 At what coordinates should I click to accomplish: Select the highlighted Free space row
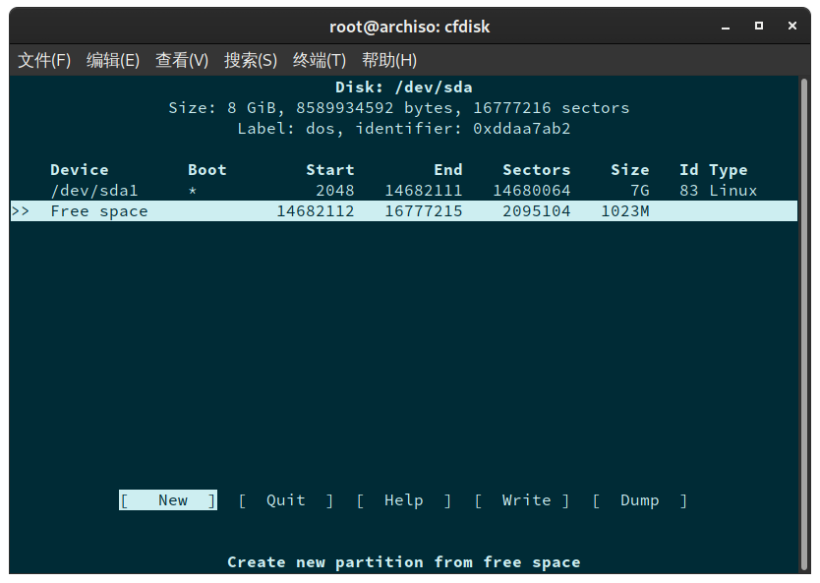[103, 210]
